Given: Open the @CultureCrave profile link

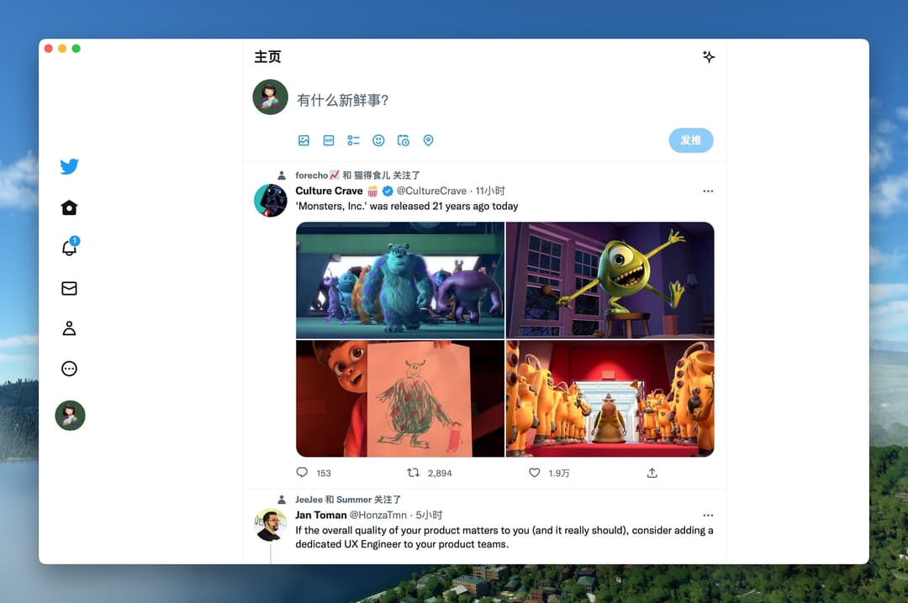Looking at the screenshot, I should pyautogui.click(x=431, y=191).
